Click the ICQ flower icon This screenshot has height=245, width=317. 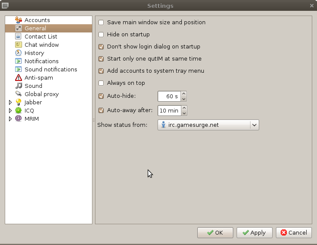point(19,110)
